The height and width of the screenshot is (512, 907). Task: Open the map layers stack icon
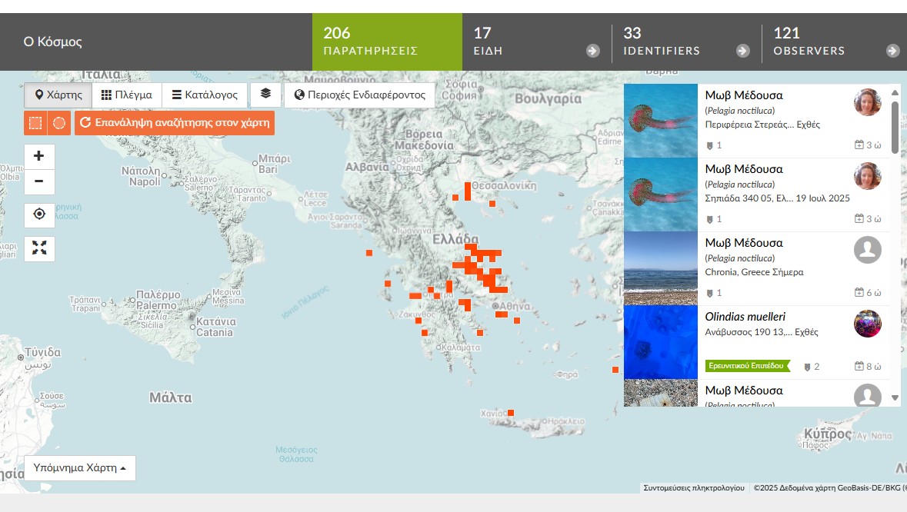point(265,95)
